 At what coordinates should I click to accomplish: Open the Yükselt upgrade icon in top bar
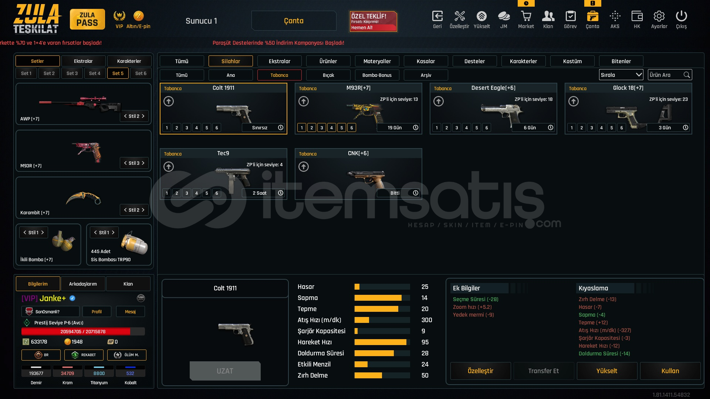click(x=481, y=16)
